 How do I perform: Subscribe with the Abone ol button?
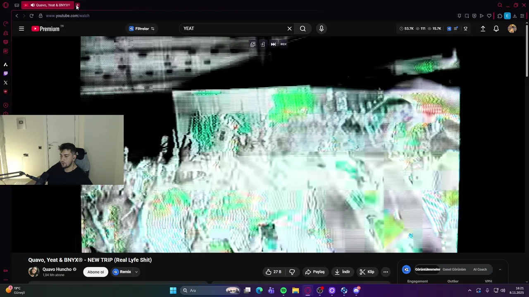[95, 272]
